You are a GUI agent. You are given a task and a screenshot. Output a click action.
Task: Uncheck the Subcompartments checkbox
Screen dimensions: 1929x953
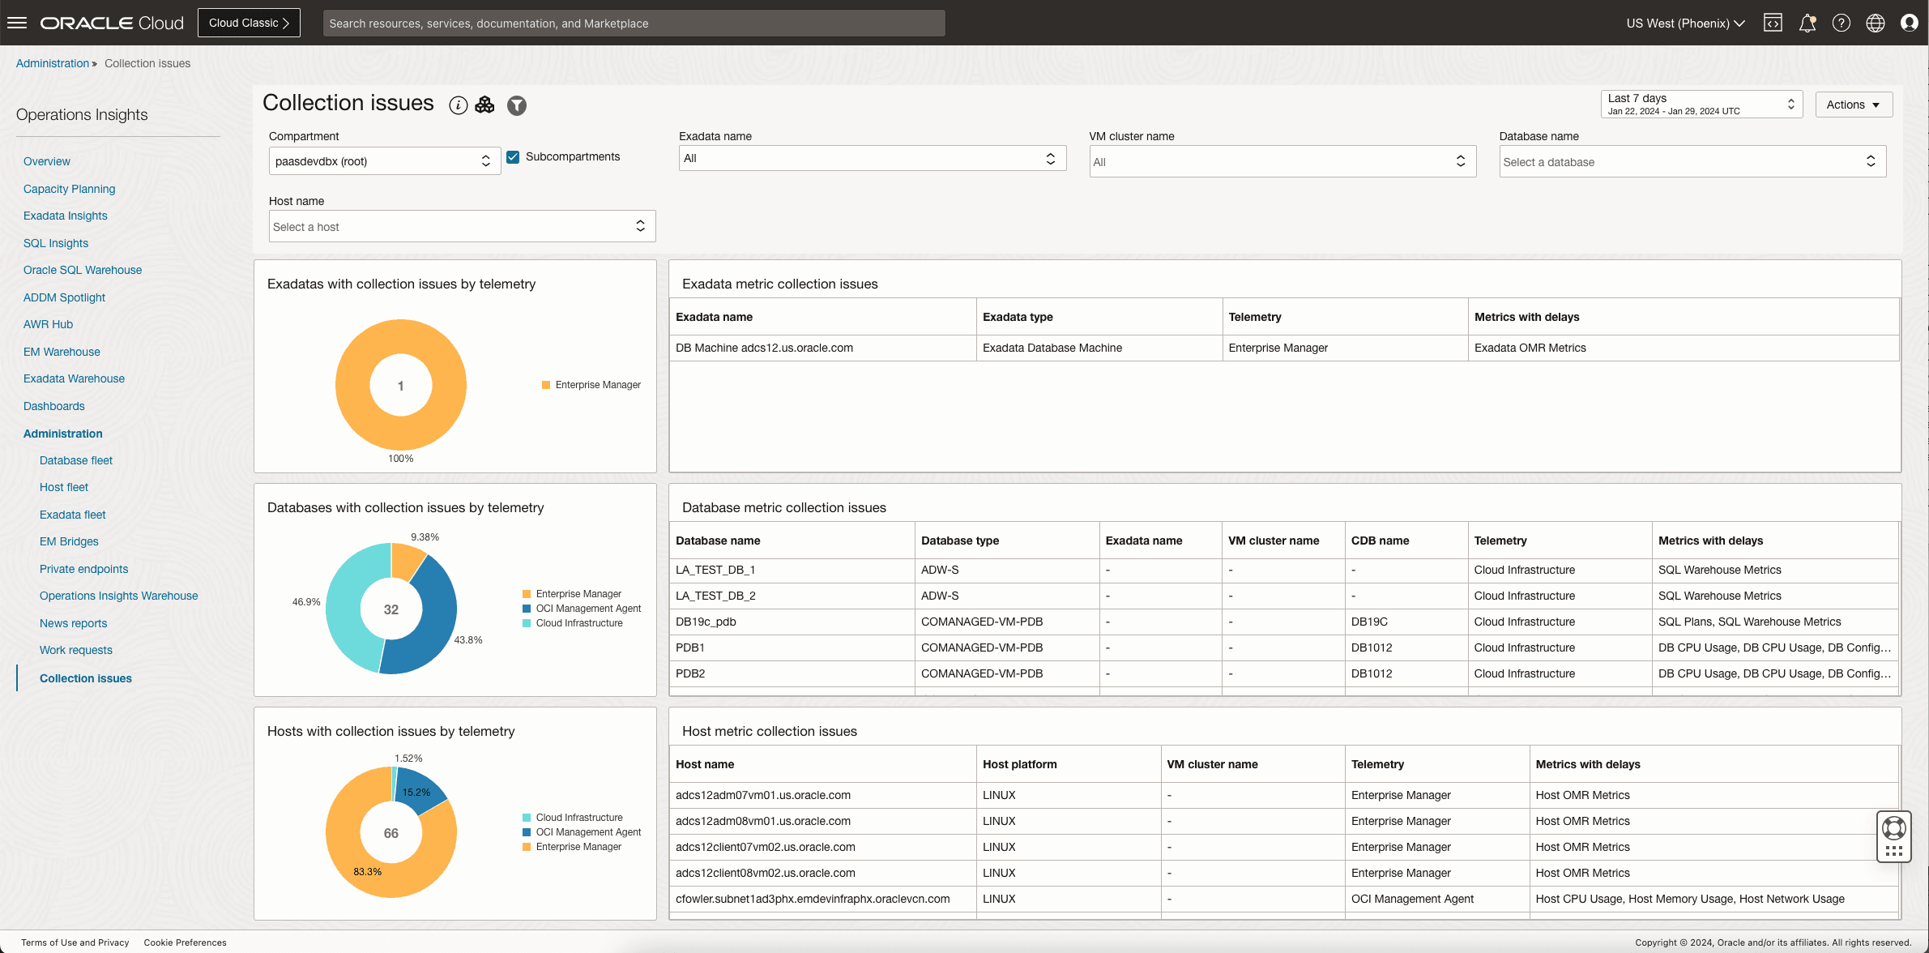(x=513, y=156)
